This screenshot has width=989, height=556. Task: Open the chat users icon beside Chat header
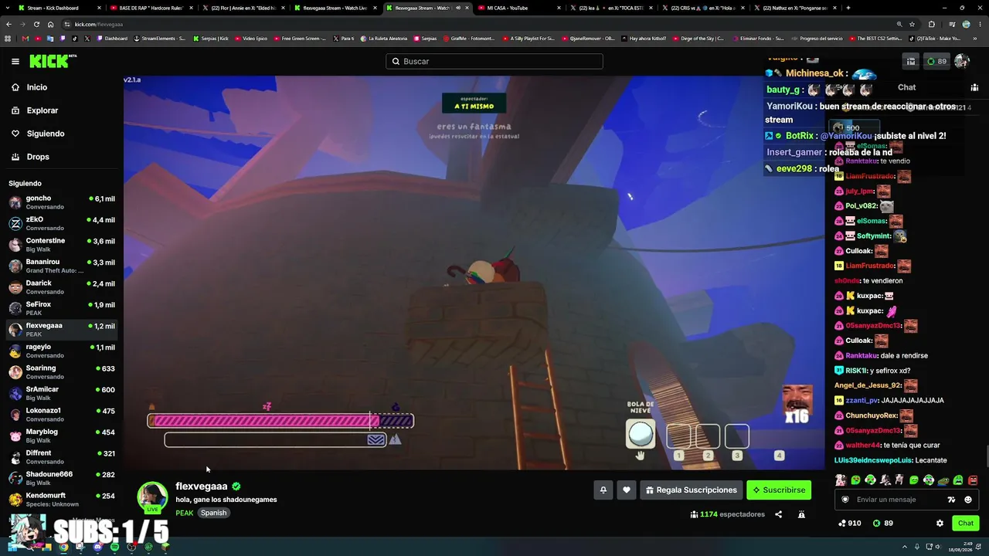point(974,87)
